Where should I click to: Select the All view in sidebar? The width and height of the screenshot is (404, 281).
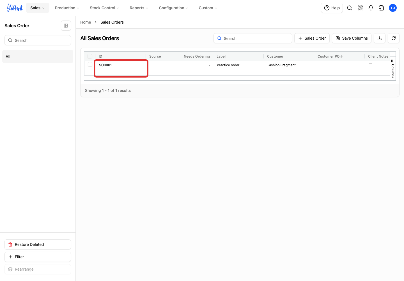pos(38,56)
